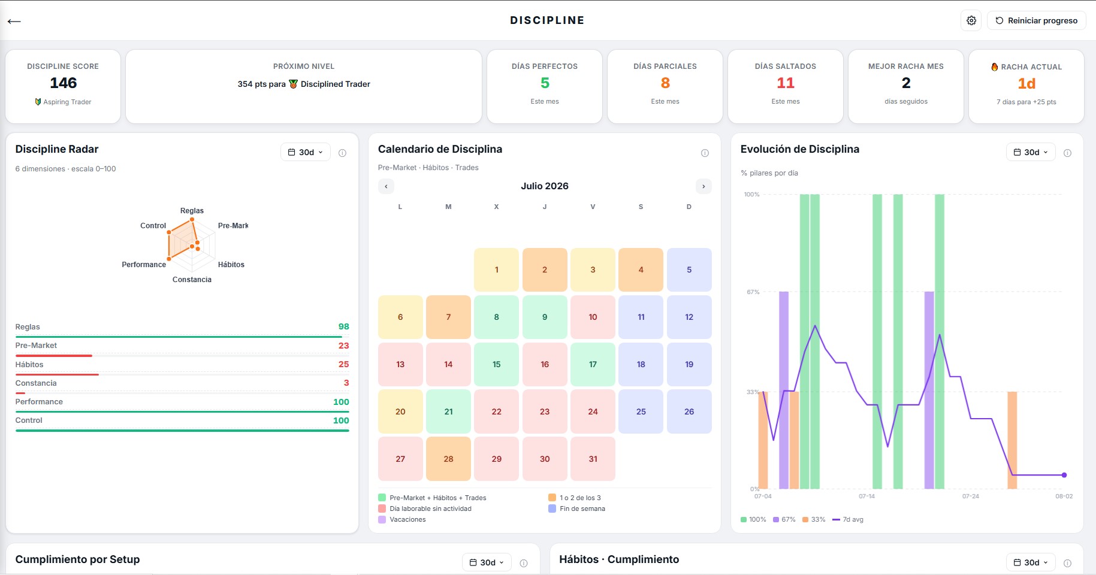The image size is (1096, 575).
Task: Click the Racha Actual value 1d
Action: pos(1026,83)
